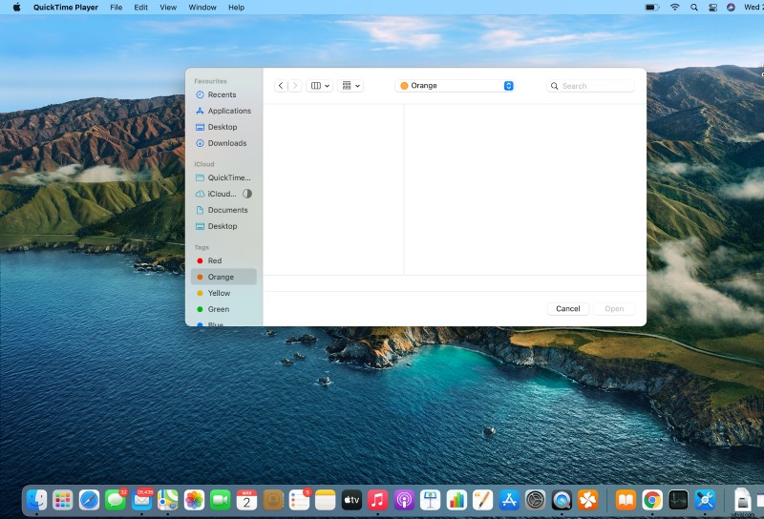764x519 pixels.
Task: Launch Apple TV from the Dock
Action: point(351,500)
